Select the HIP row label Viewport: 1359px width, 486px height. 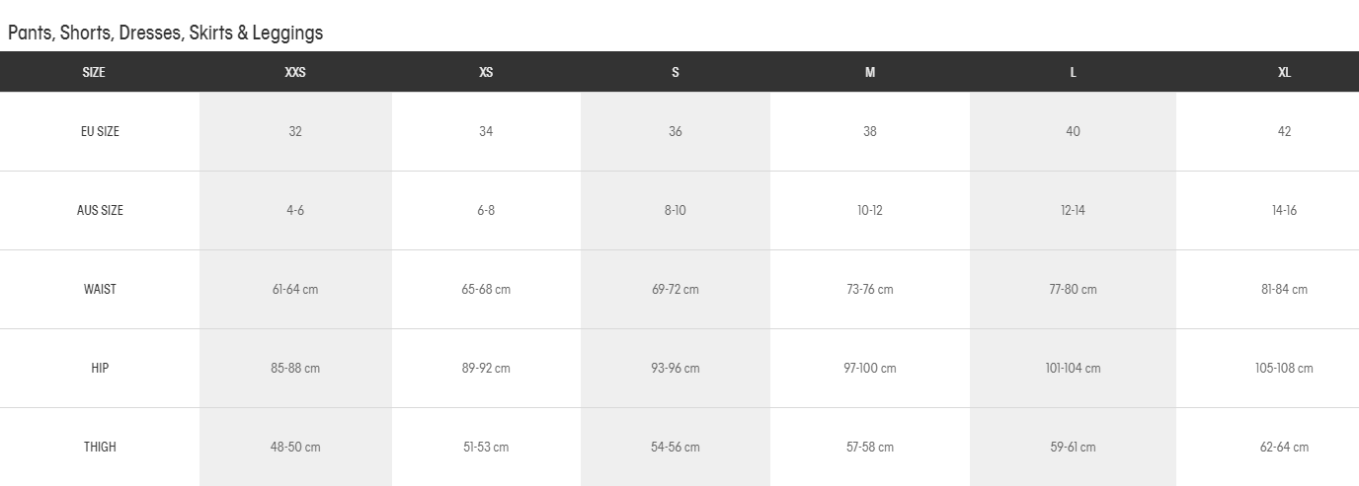tap(100, 368)
